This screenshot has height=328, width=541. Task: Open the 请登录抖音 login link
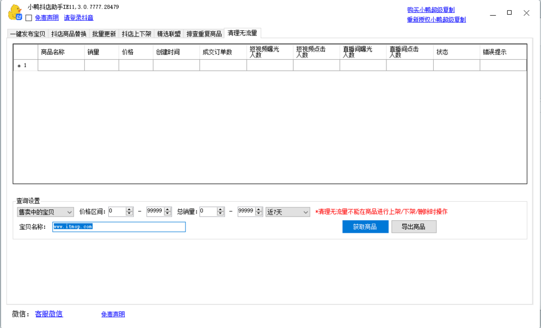[78, 18]
